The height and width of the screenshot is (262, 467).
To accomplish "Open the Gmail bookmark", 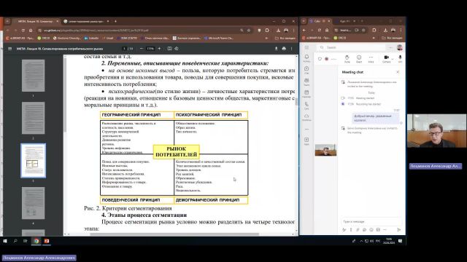I will pos(108,39).
